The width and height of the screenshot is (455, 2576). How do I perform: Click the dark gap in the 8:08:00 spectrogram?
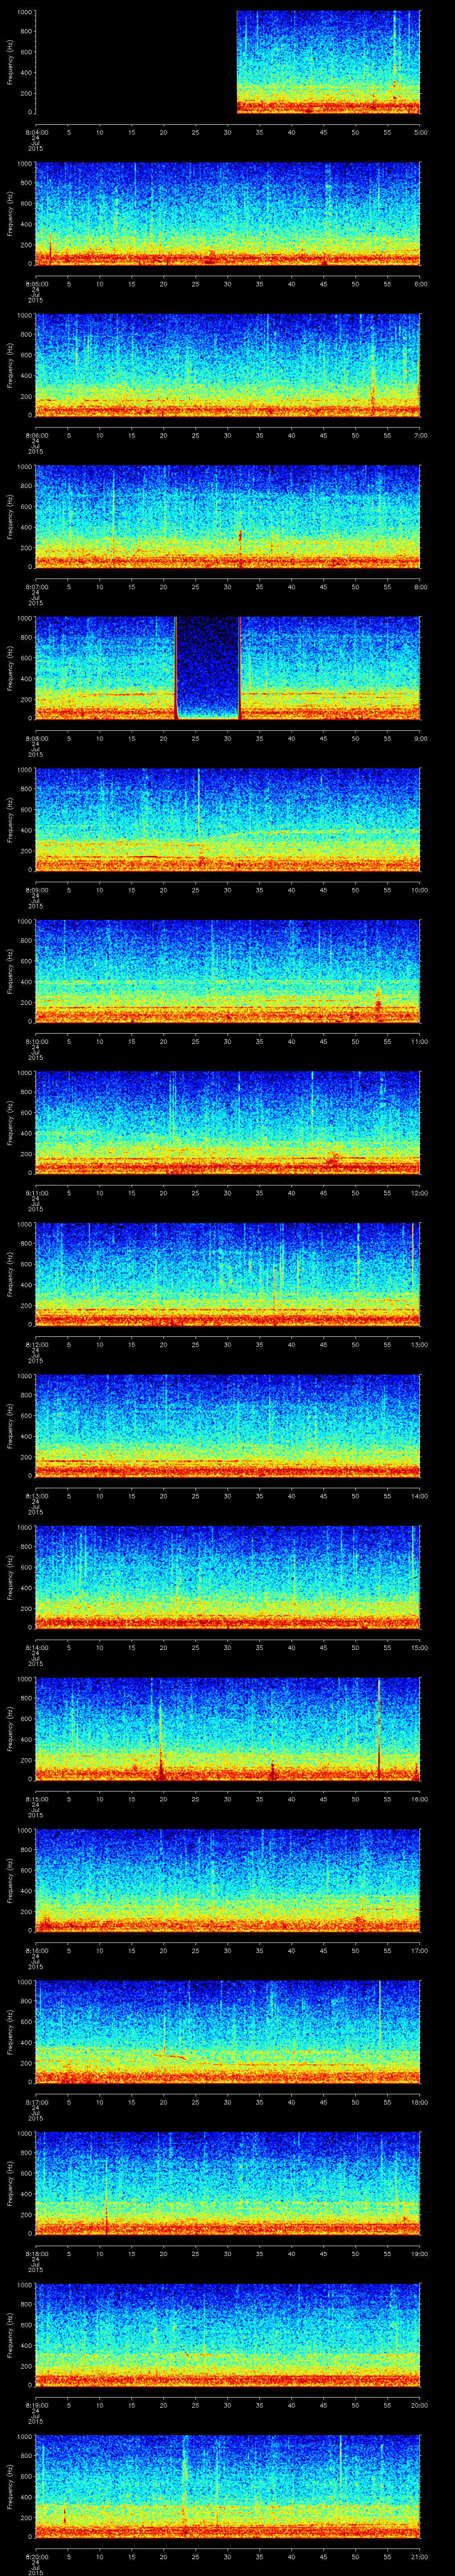pos(207,668)
